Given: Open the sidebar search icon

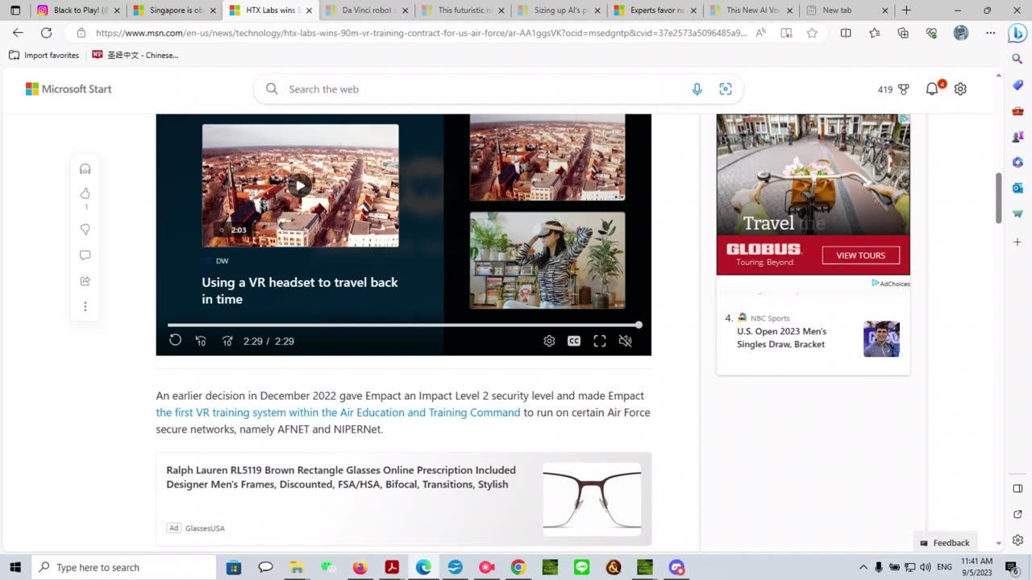Looking at the screenshot, I should 1017,59.
